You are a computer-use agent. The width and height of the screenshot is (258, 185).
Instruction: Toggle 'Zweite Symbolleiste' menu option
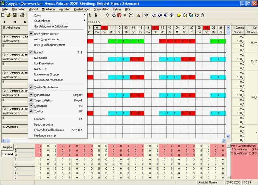[57, 87]
